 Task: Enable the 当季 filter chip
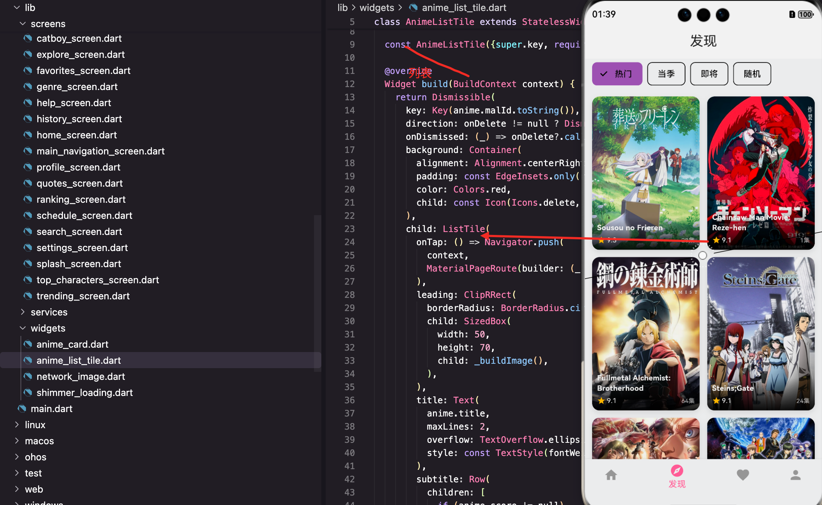click(x=666, y=74)
